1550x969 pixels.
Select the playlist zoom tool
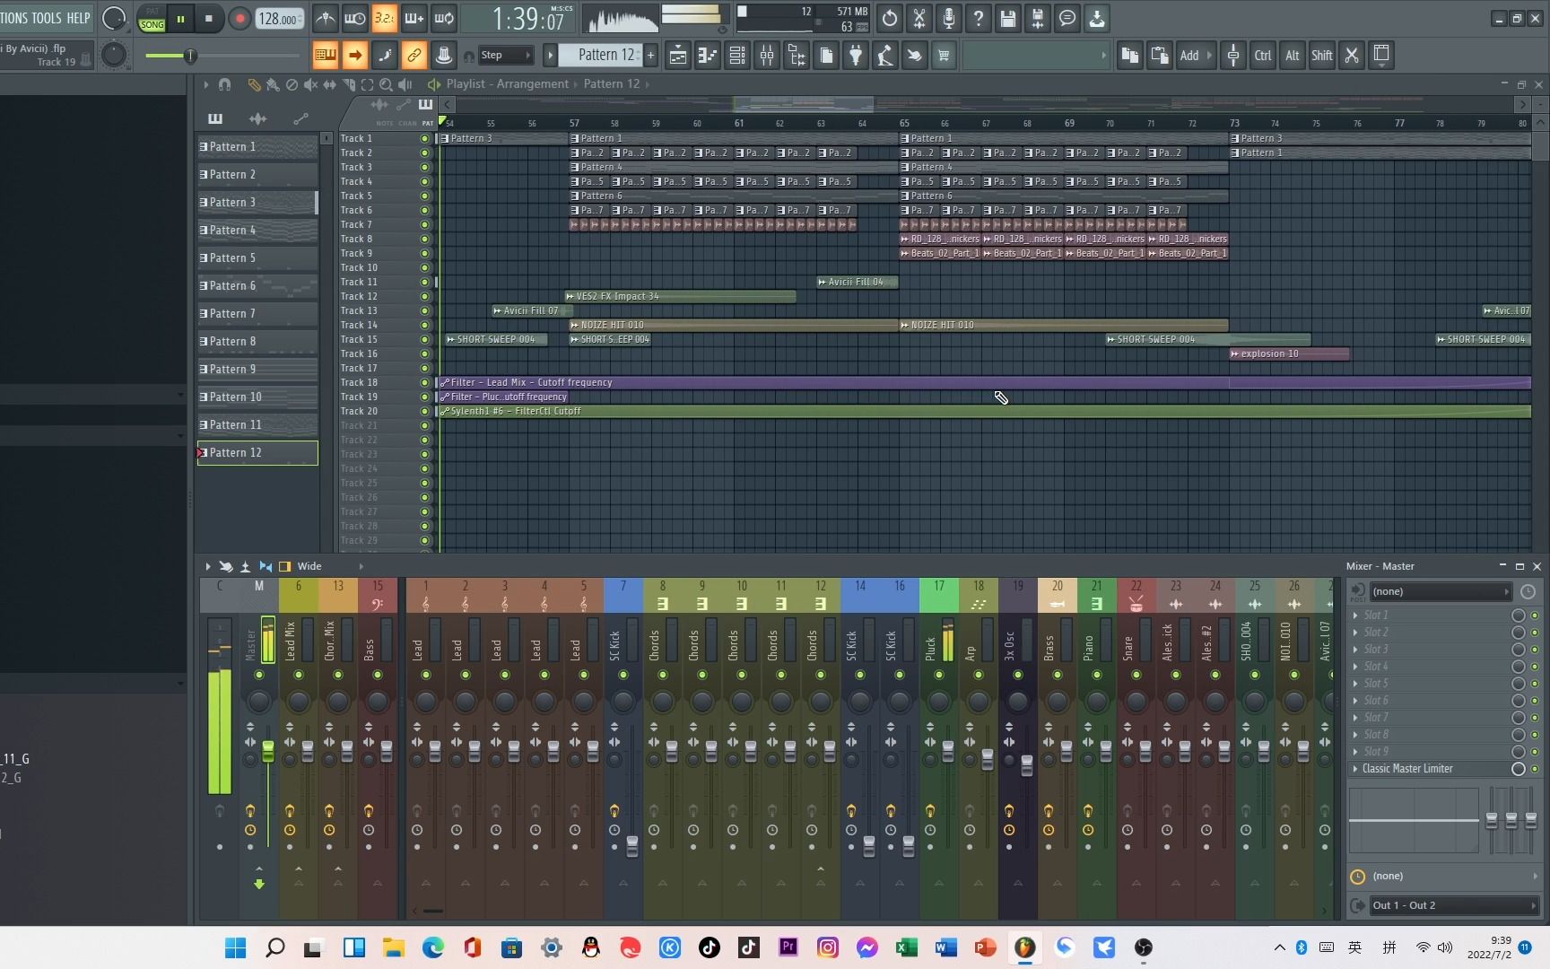click(386, 84)
